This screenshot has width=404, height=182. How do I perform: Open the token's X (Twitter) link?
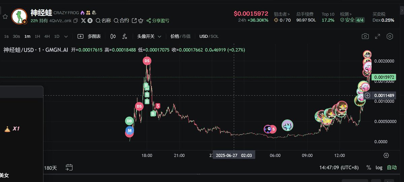coord(83,21)
